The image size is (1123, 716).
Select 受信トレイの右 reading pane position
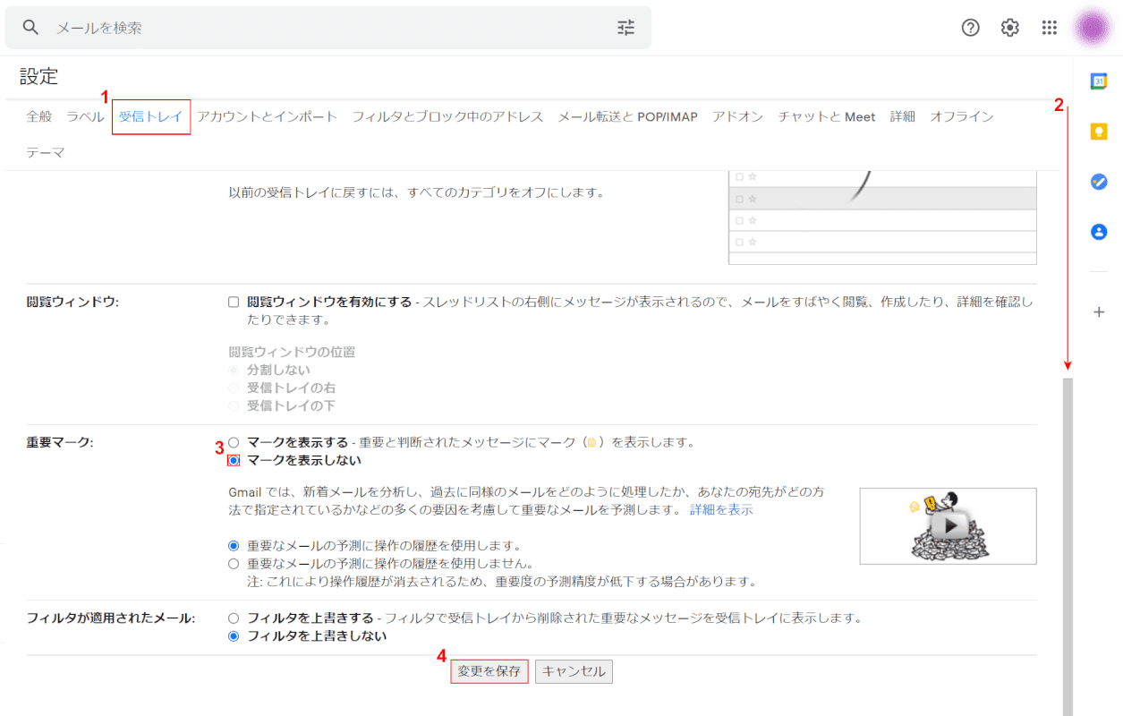click(234, 388)
